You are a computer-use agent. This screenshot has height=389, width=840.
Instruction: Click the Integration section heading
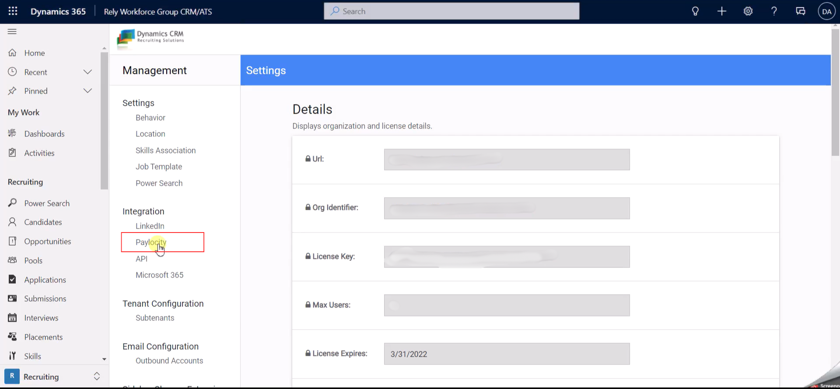[143, 211]
